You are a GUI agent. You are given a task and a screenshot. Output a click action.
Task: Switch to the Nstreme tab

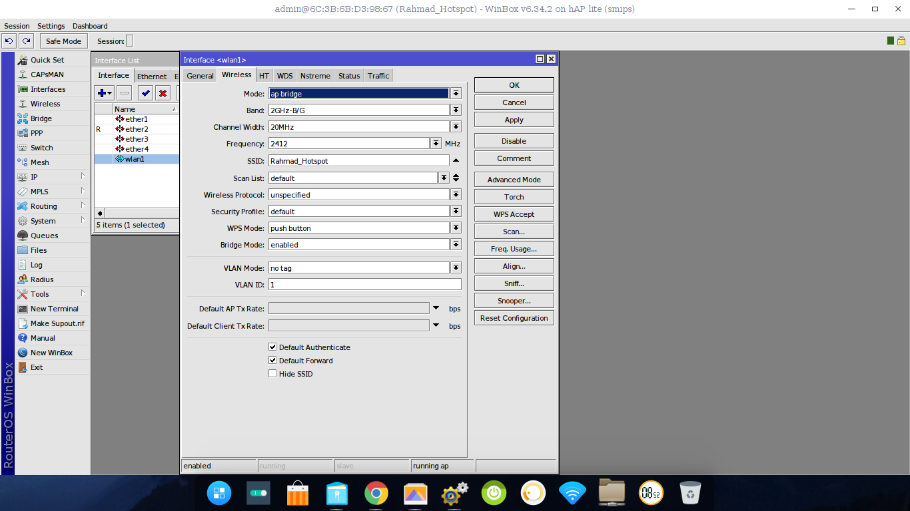click(315, 76)
